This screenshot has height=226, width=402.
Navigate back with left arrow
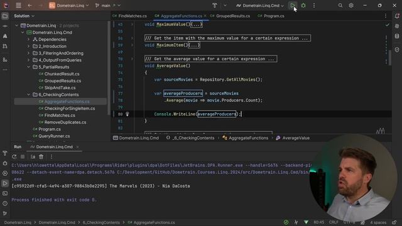(x=30, y=6)
